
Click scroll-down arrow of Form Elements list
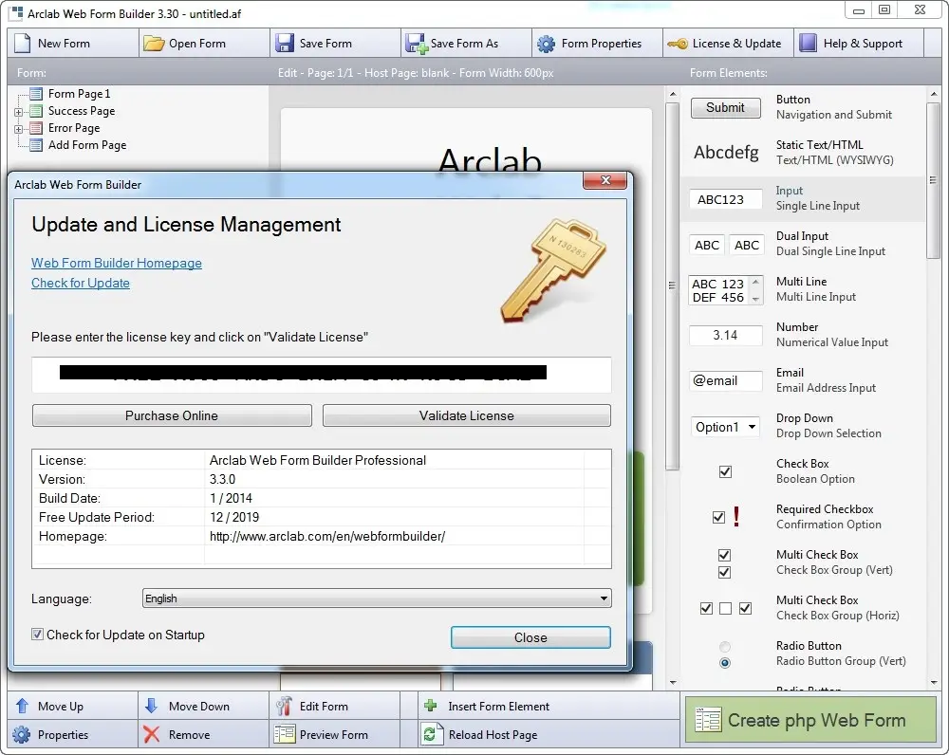click(934, 682)
